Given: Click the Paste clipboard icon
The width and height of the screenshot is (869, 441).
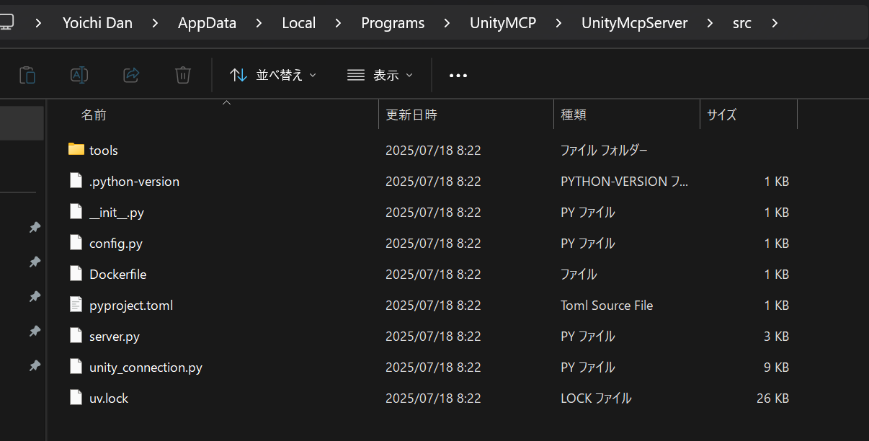Looking at the screenshot, I should [x=27, y=75].
